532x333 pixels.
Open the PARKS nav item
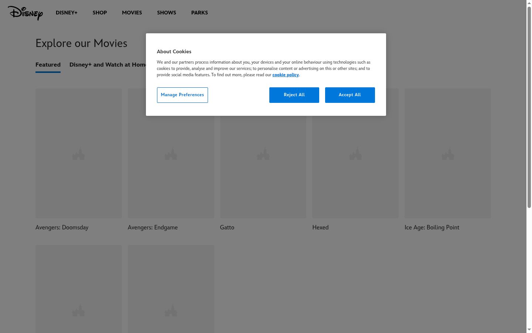199,13
